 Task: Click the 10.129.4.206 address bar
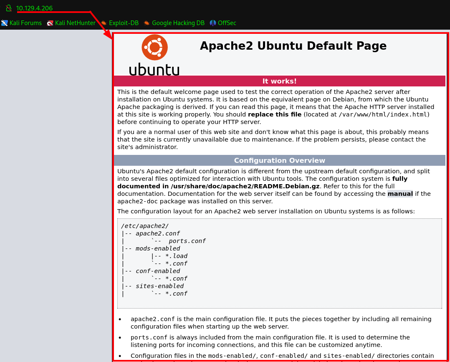click(x=34, y=8)
